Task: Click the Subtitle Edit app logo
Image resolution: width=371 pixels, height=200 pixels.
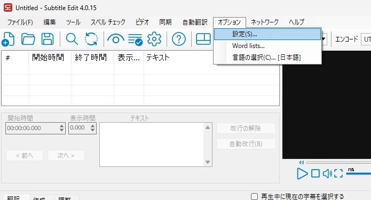Action: [8, 7]
